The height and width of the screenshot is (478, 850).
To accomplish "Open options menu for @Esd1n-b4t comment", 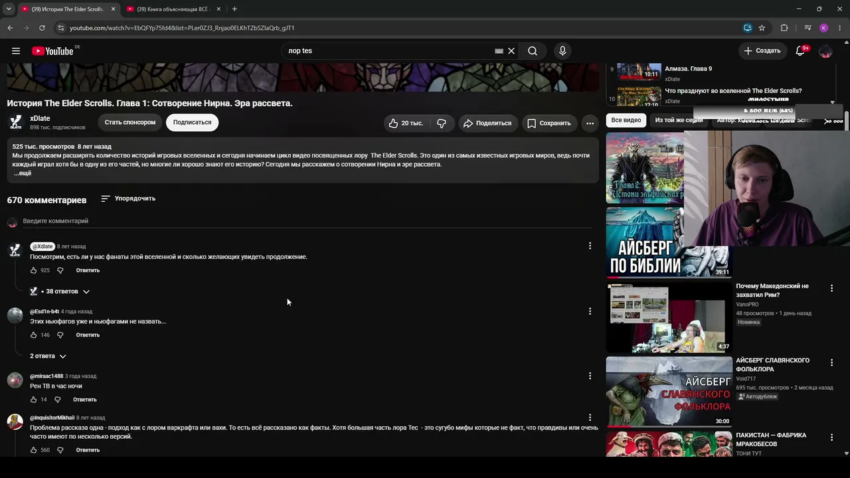I will pos(590,311).
